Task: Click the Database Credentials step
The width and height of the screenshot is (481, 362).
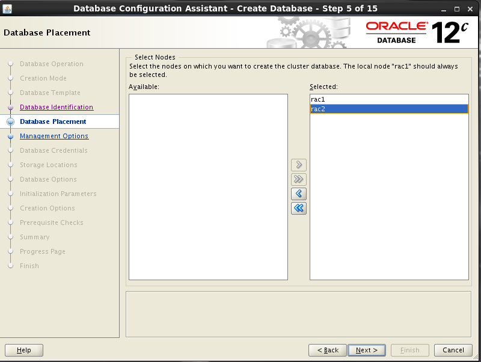Action: pyautogui.click(x=54, y=150)
